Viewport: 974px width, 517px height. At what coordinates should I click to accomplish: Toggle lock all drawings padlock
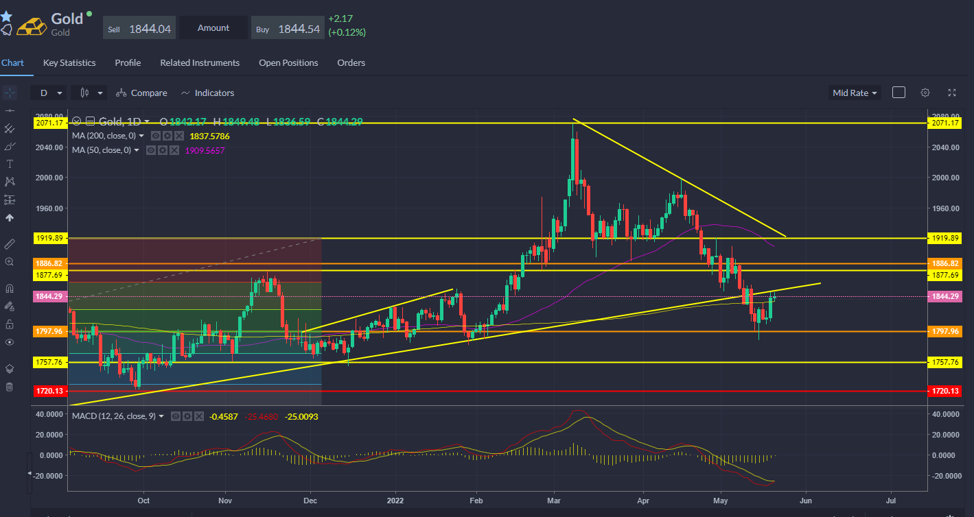coord(10,324)
